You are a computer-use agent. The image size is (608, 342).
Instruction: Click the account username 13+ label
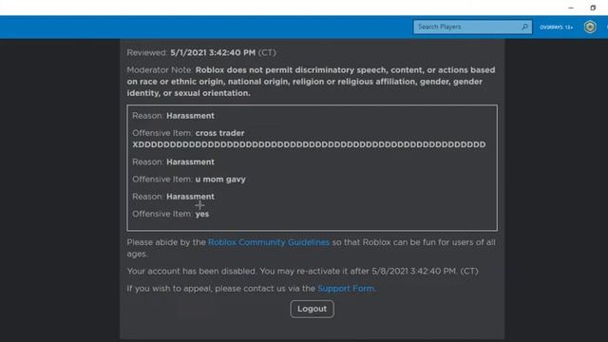click(557, 28)
